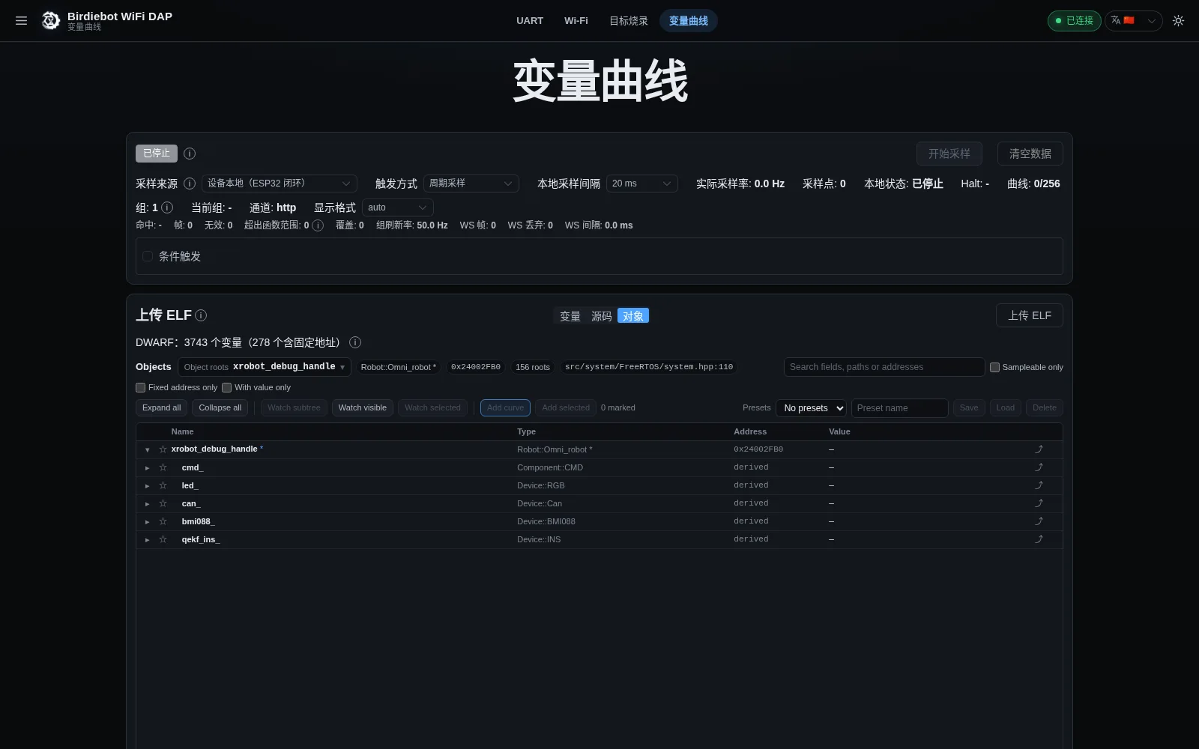Open the 触发方式 周期采样 dropdown
The height and width of the screenshot is (749, 1199).
point(471,184)
